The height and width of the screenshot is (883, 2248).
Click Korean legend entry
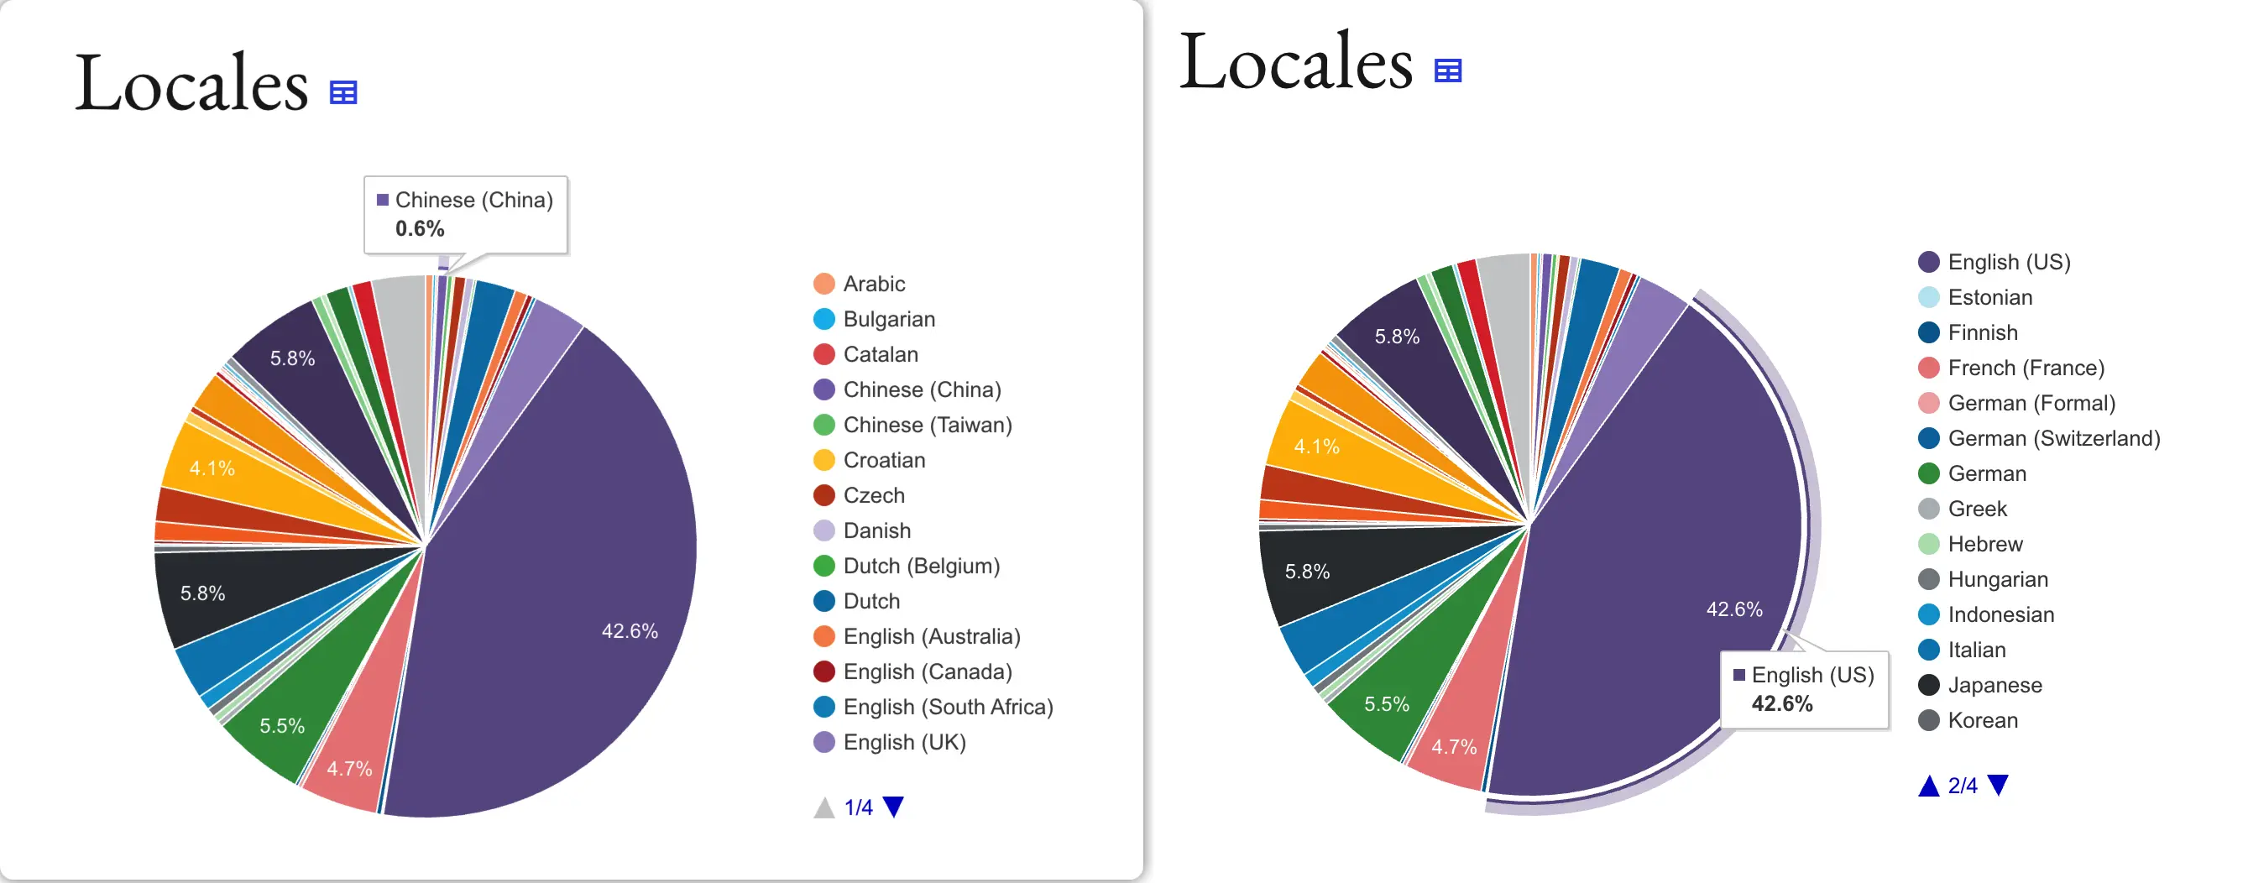pos(1968,720)
